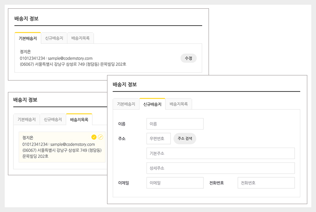The width and height of the screenshot is (316, 212).
Task: Click active 신규배송지 tab in form panel
Action: (x=152, y=104)
